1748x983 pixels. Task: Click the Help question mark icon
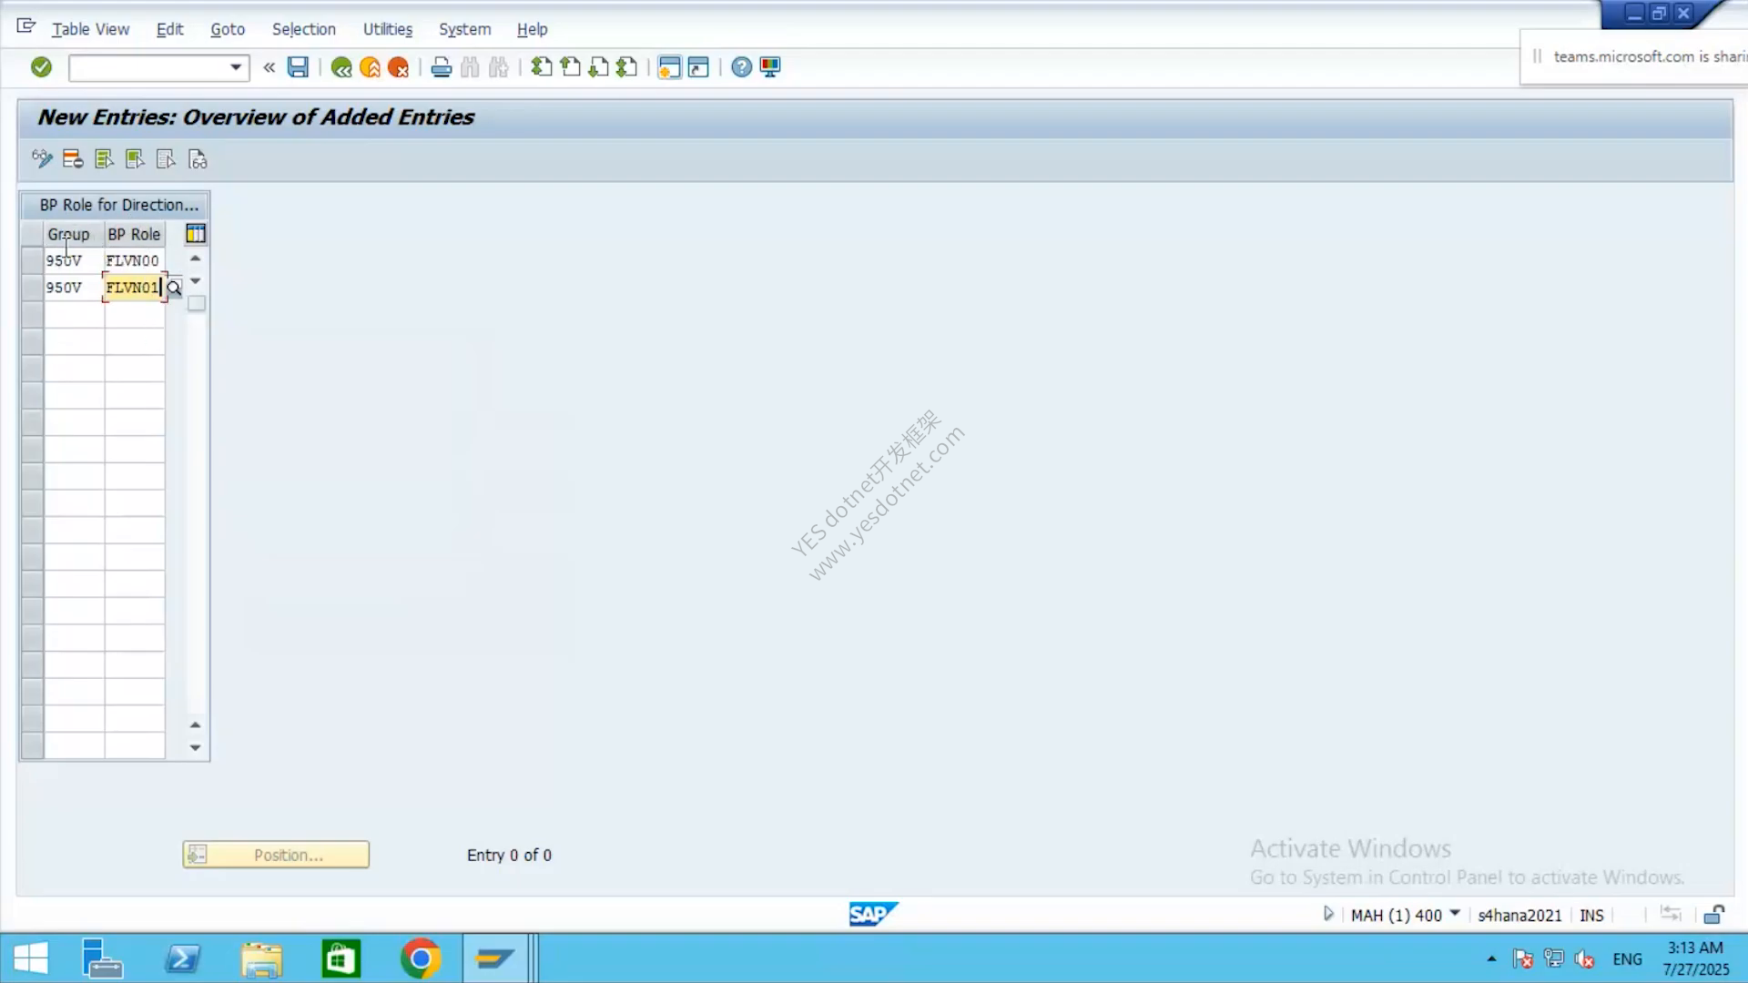(742, 67)
